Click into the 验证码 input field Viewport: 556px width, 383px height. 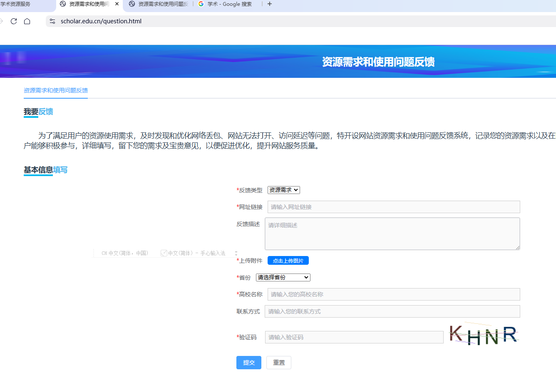coord(354,337)
